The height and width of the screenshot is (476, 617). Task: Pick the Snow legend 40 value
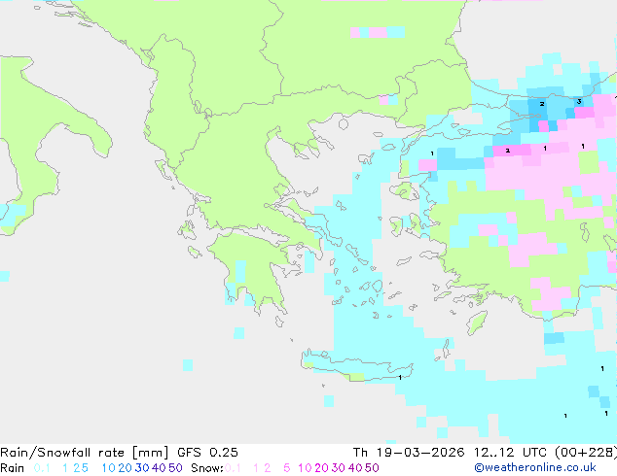(355, 468)
